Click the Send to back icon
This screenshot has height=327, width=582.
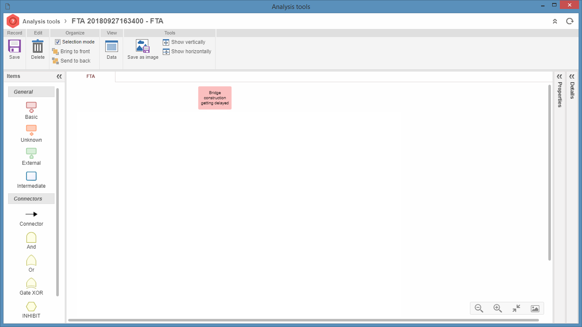pyautogui.click(x=55, y=61)
